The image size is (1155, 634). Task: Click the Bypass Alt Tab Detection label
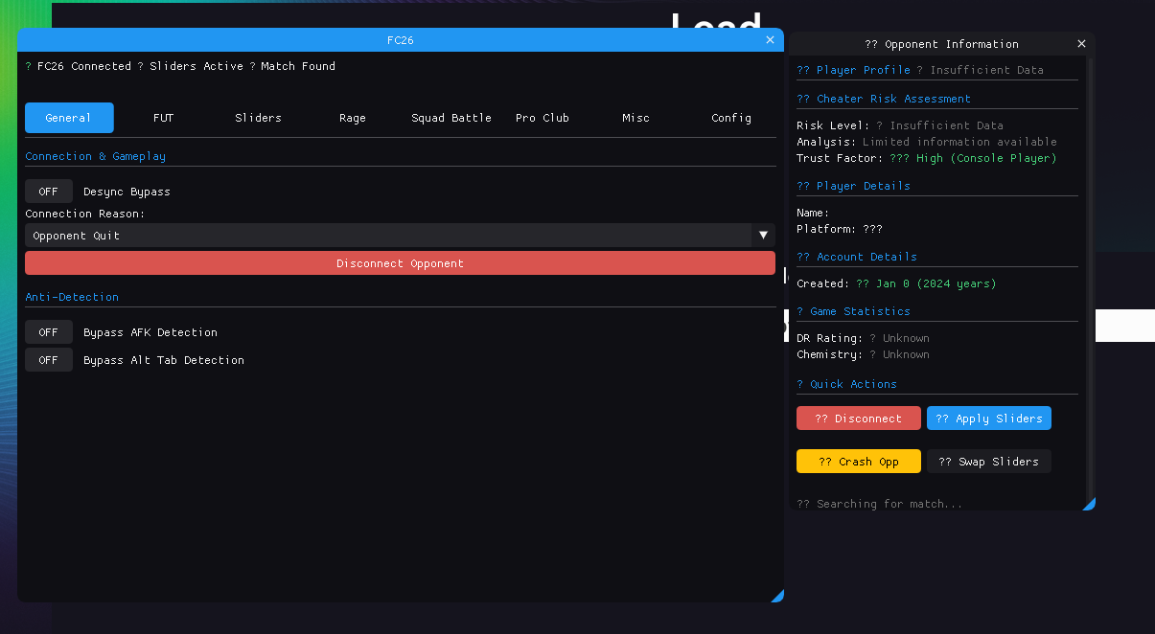click(164, 360)
